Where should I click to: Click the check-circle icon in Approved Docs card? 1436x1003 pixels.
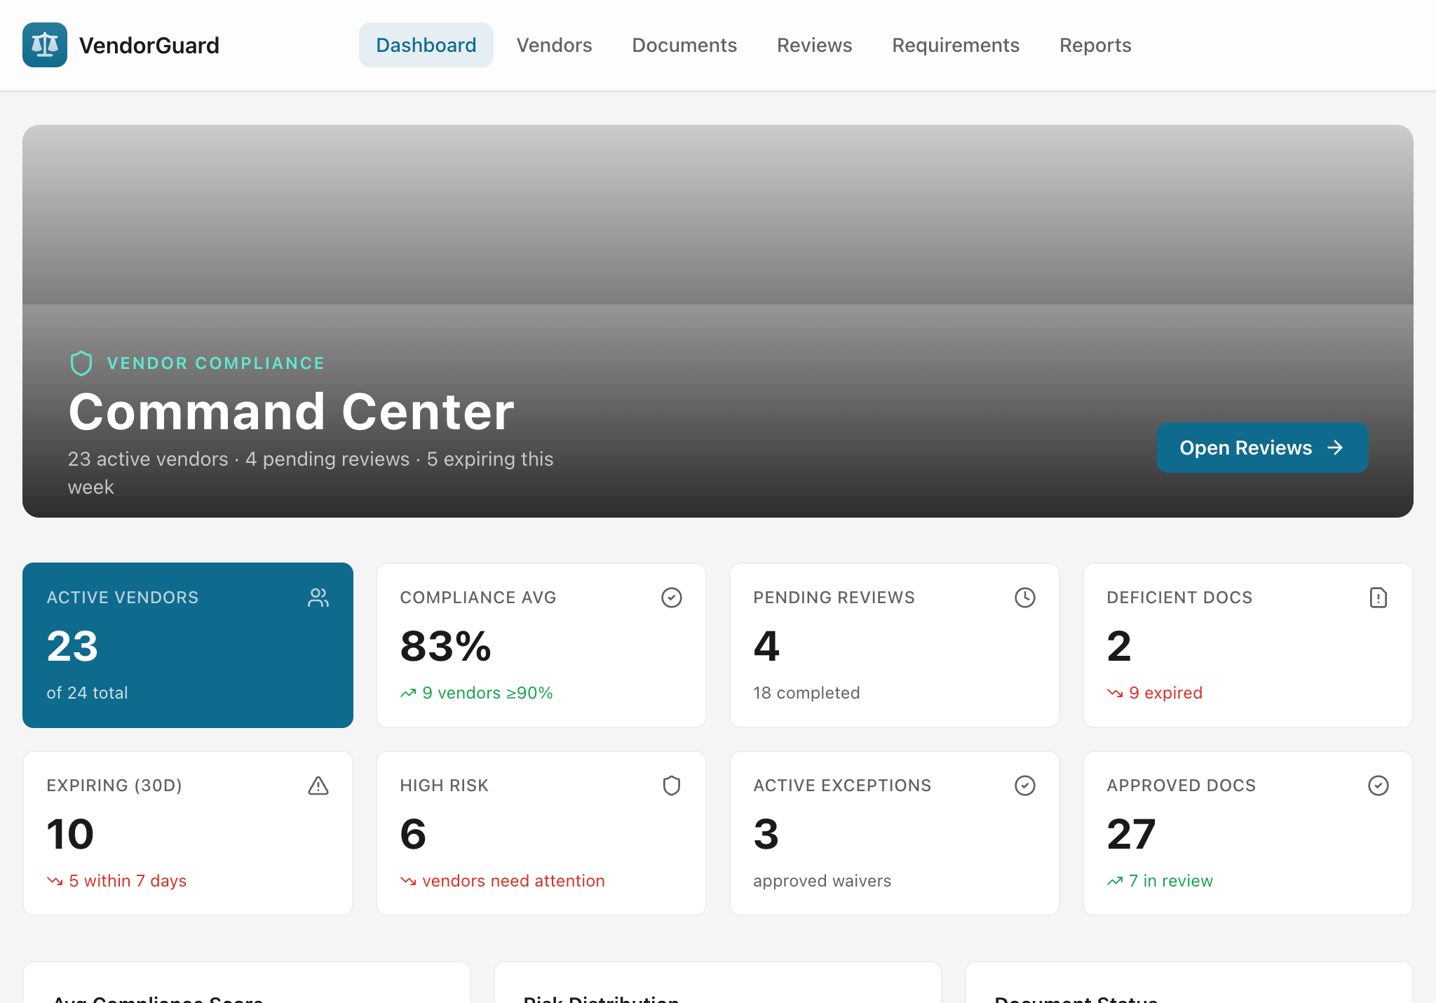click(x=1379, y=786)
